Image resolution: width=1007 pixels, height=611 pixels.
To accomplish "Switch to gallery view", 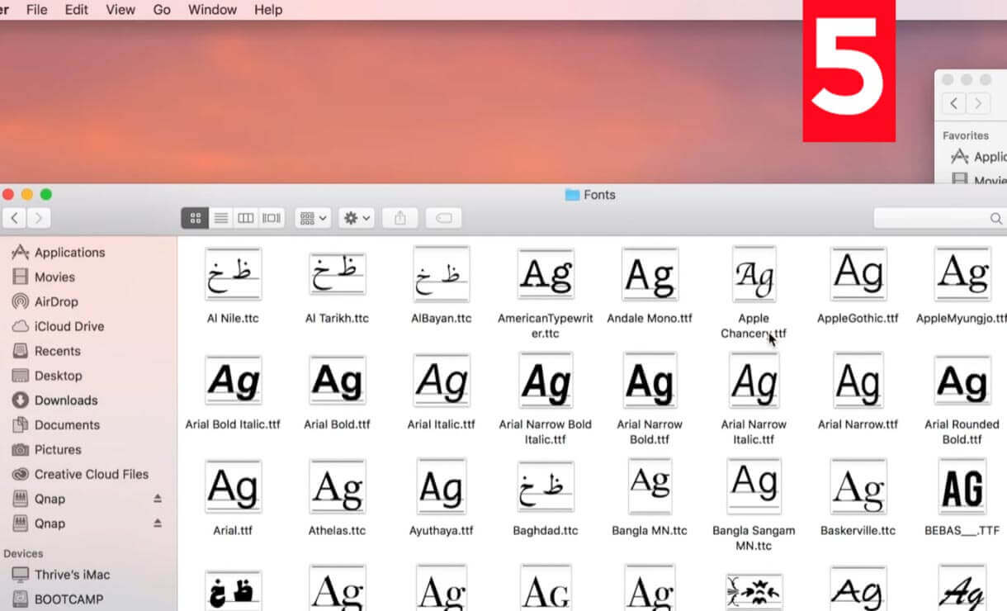I will [271, 217].
